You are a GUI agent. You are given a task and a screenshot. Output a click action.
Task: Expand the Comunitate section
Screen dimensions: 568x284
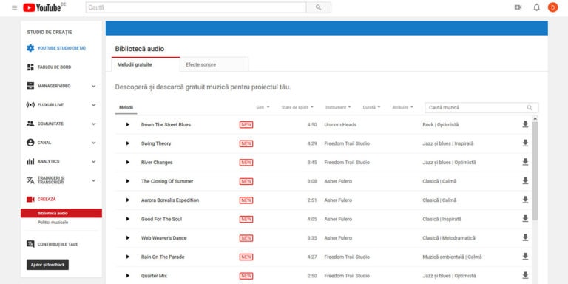[x=93, y=124]
